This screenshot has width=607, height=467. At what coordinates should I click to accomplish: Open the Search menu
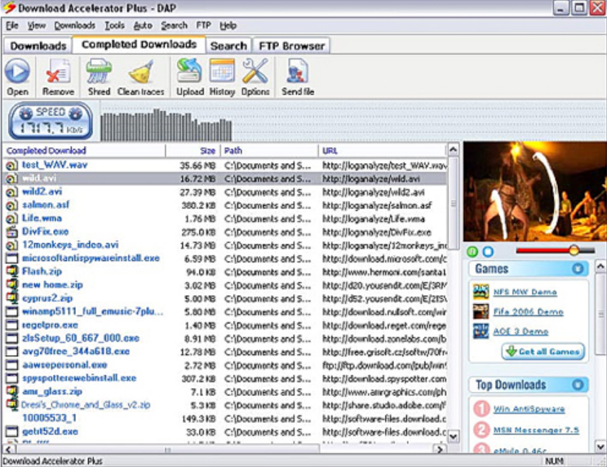pos(175,25)
